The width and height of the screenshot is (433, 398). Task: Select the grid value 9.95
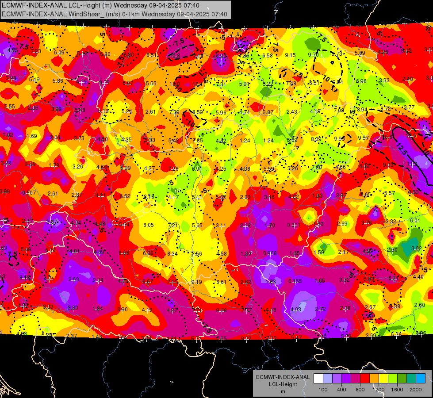(x=339, y=139)
